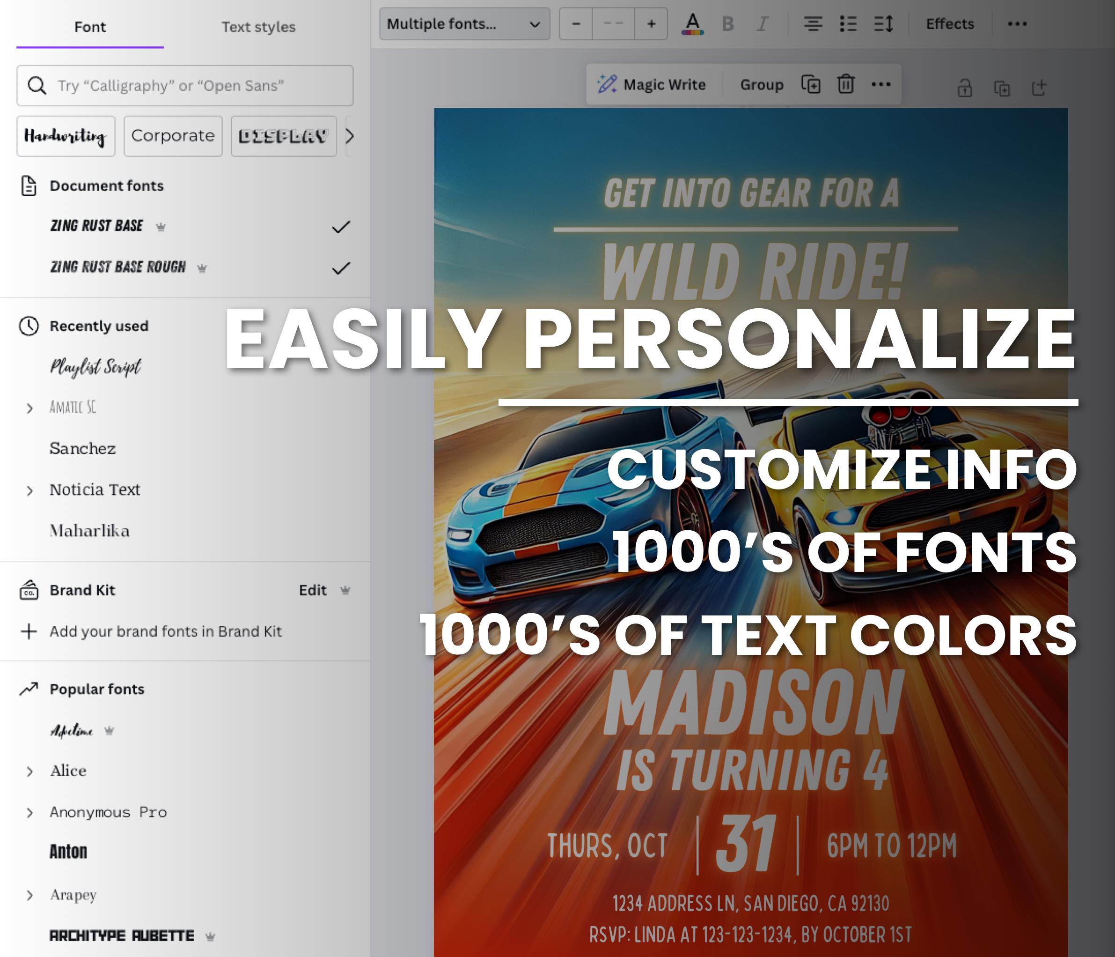The height and width of the screenshot is (957, 1115).
Task: Expand the Noticia Text font styles
Action: pyautogui.click(x=29, y=490)
